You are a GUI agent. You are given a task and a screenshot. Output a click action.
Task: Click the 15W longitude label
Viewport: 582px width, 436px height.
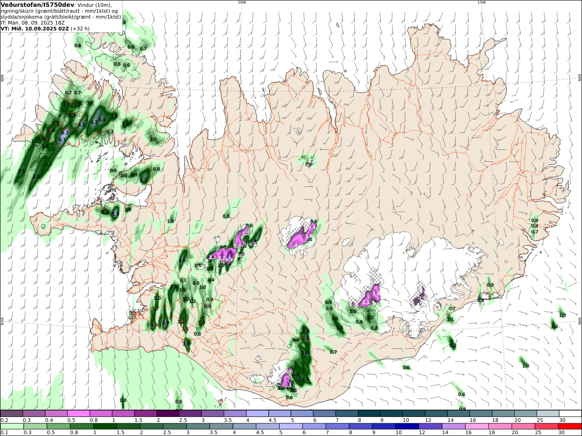pyautogui.click(x=482, y=2)
